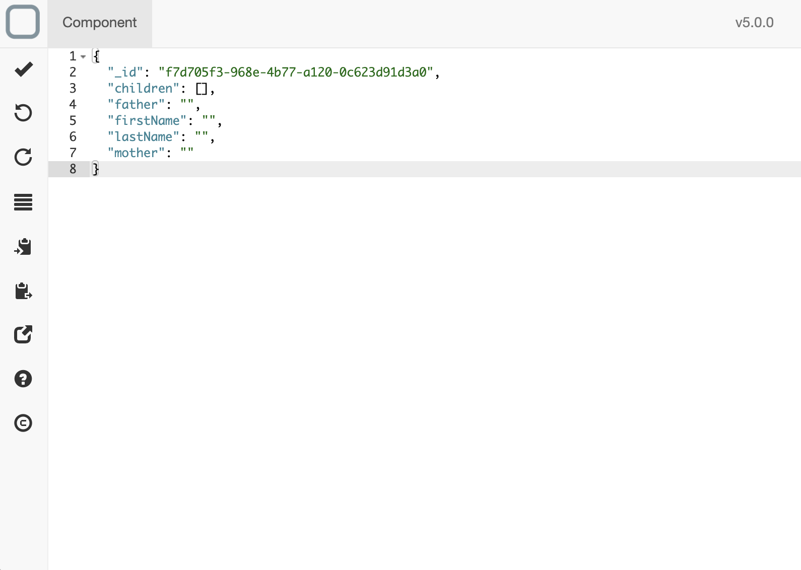Click the "_id" key on line 2
801x570 pixels.
[125, 73]
